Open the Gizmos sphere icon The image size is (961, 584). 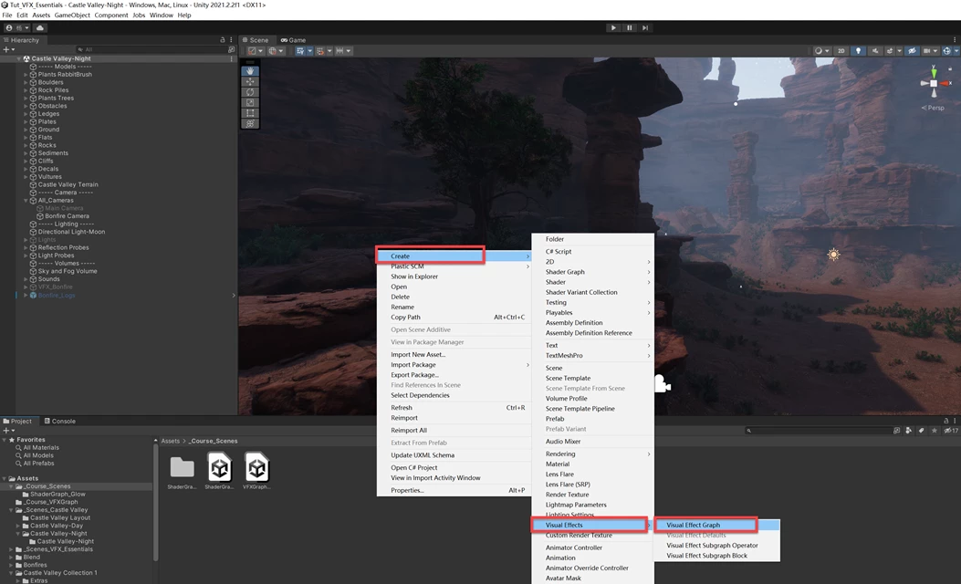coord(947,51)
